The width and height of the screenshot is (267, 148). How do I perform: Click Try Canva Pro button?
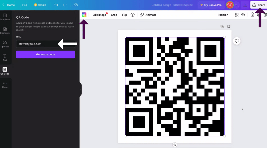coord(211,5)
